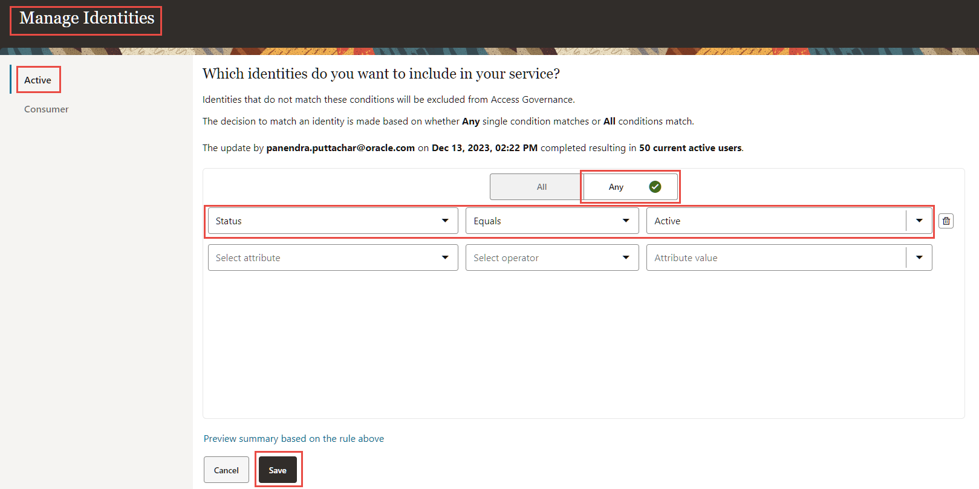This screenshot has width=979, height=489.
Task: Click the '50 current active users' text
Action: (691, 148)
